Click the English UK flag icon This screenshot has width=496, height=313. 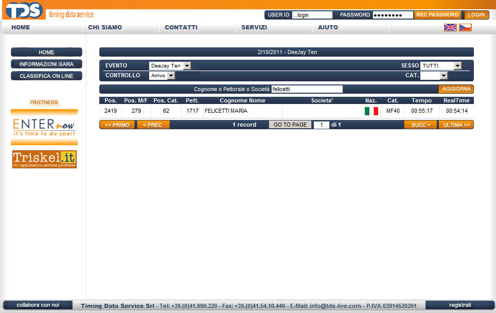[450, 27]
